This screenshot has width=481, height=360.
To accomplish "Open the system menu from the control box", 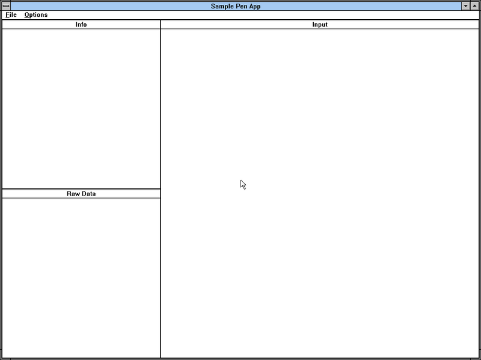I will (x=6, y=6).
